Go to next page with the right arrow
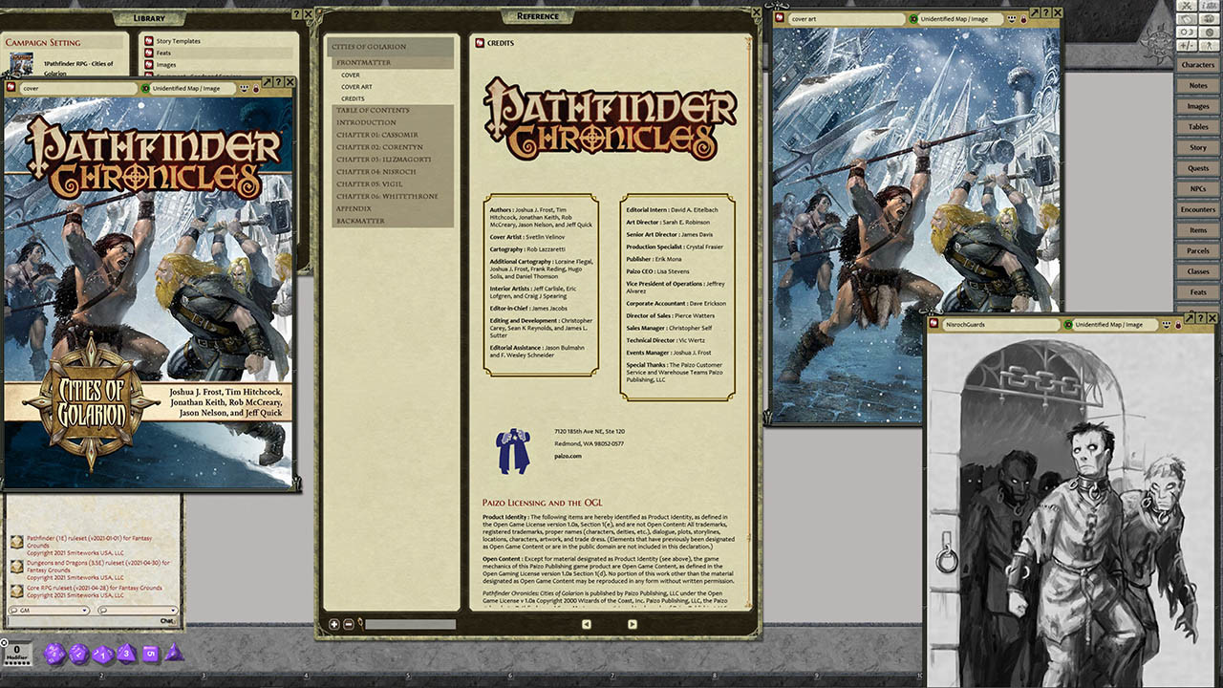The width and height of the screenshot is (1223, 688). 632,623
